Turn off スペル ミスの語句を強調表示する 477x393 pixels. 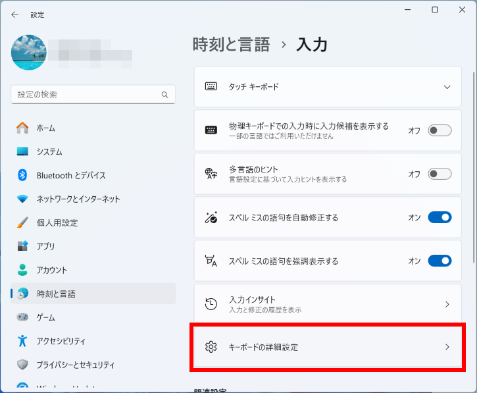439,261
